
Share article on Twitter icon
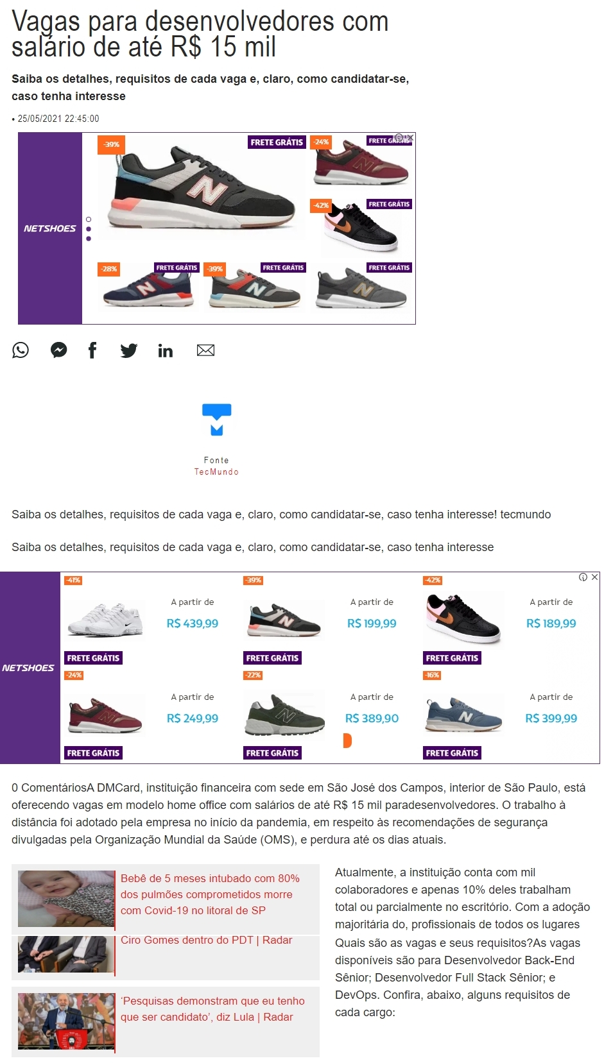click(129, 350)
